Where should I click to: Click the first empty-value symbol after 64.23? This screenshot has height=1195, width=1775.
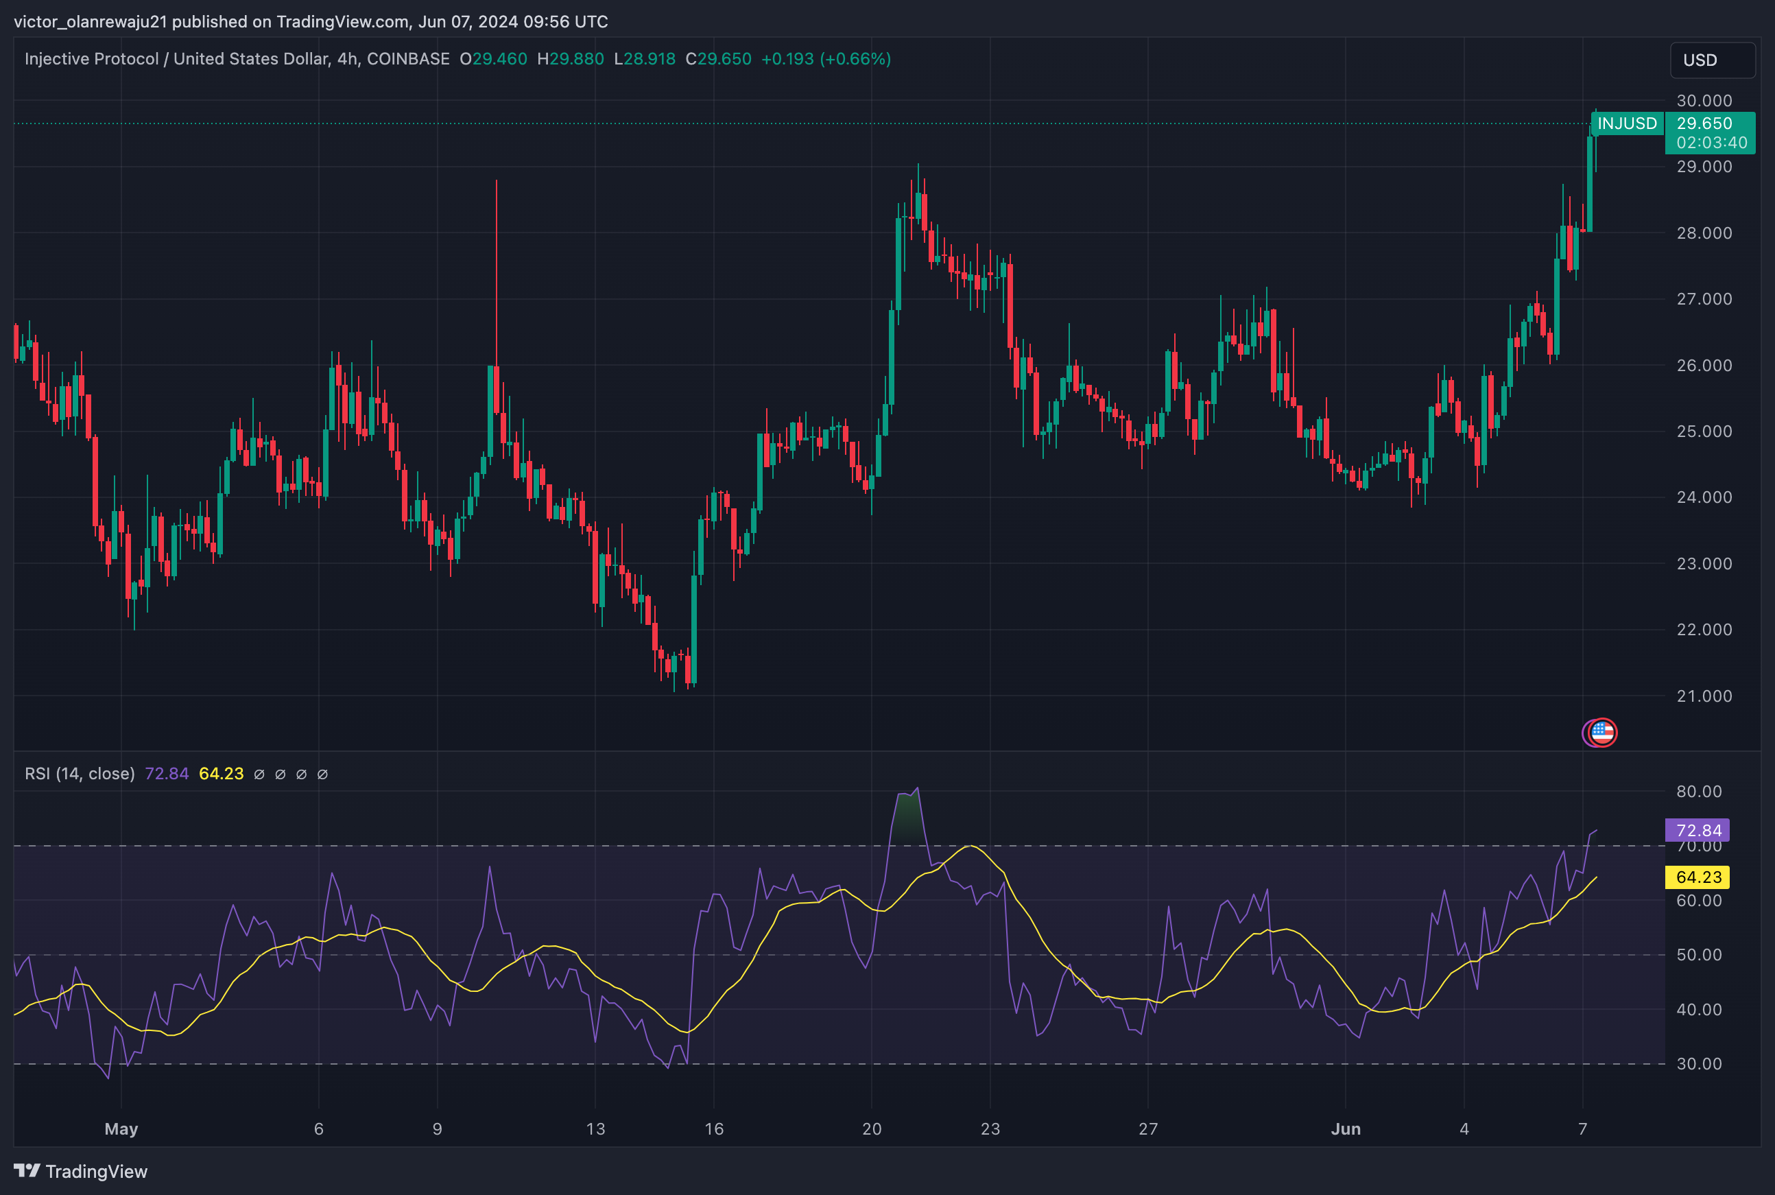(259, 774)
